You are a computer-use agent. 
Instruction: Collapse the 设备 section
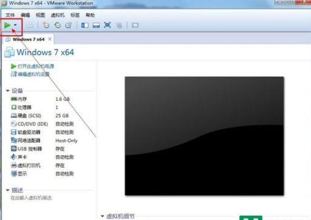(8, 91)
